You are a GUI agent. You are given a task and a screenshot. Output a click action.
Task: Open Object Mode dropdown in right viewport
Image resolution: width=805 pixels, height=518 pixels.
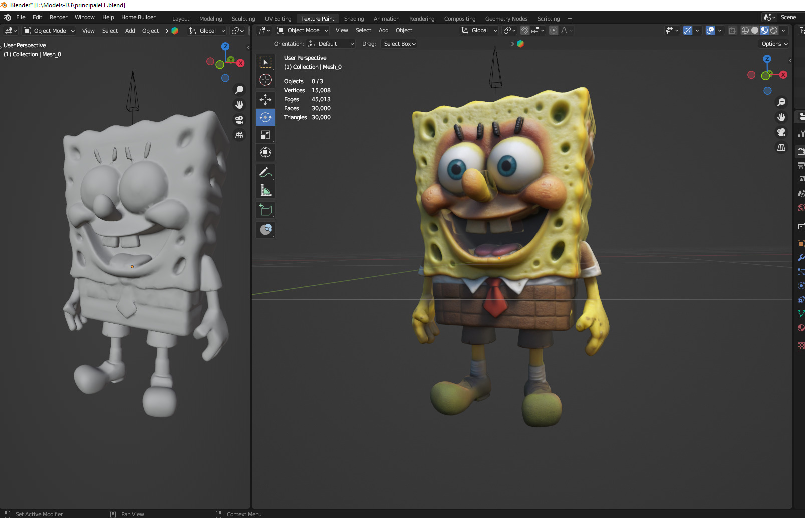pyautogui.click(x=303, y=30)
